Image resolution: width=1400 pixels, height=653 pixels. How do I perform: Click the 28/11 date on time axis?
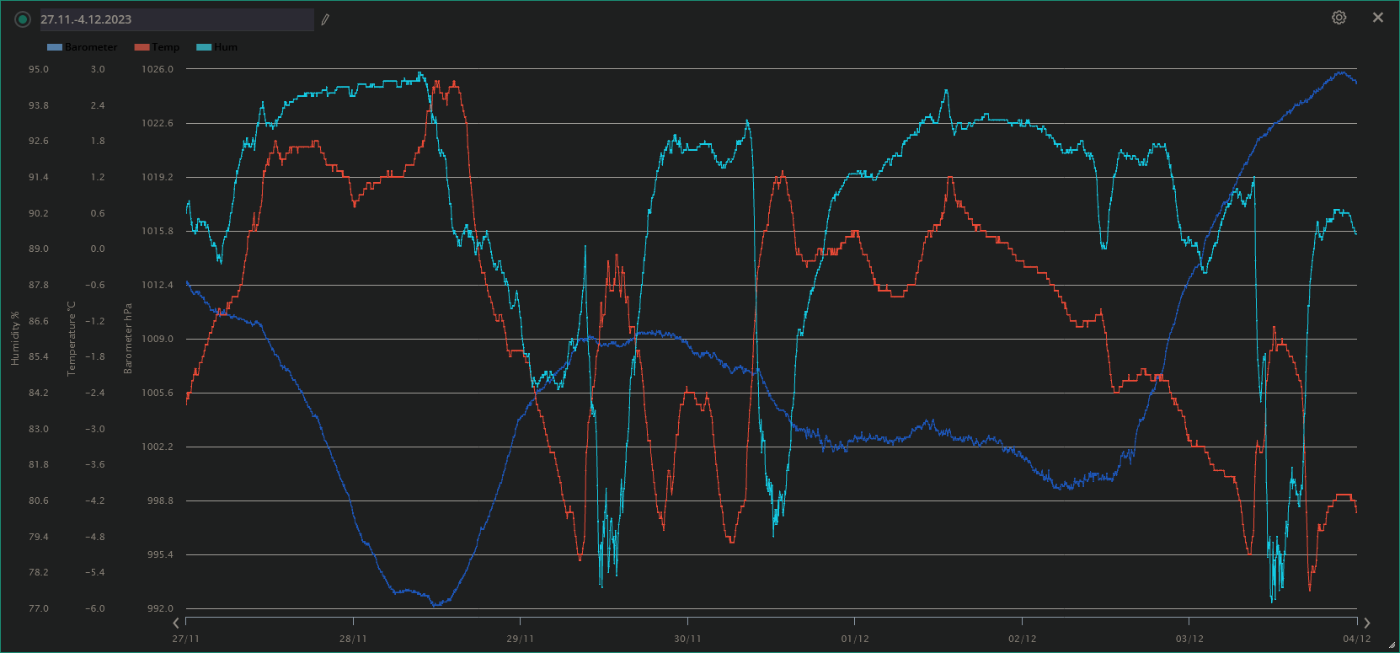coord(353,639)
